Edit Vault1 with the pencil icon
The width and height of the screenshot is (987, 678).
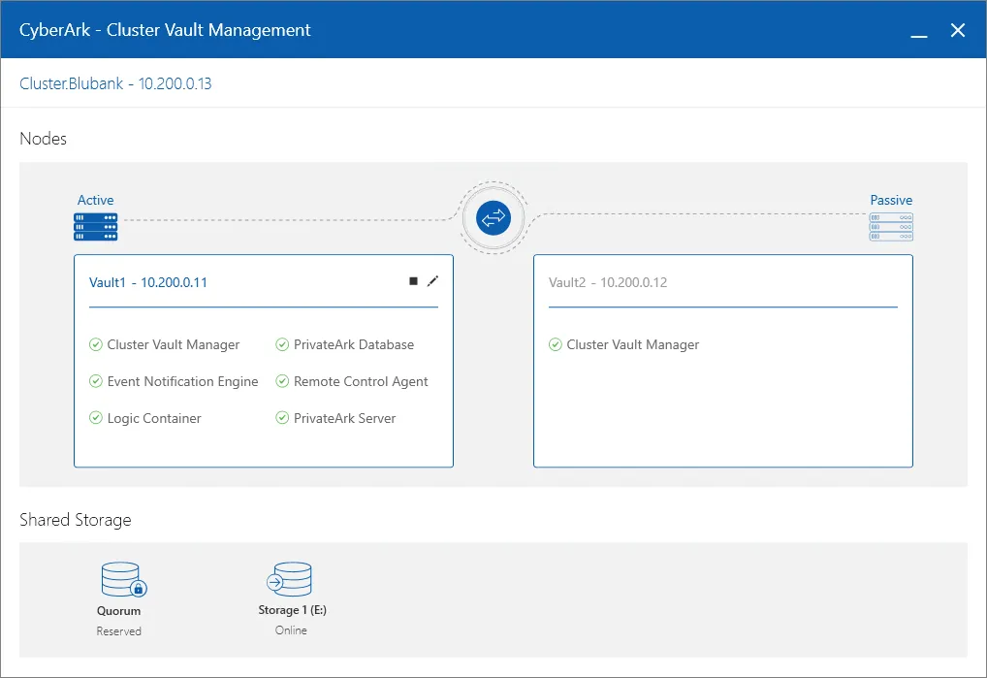432,281
